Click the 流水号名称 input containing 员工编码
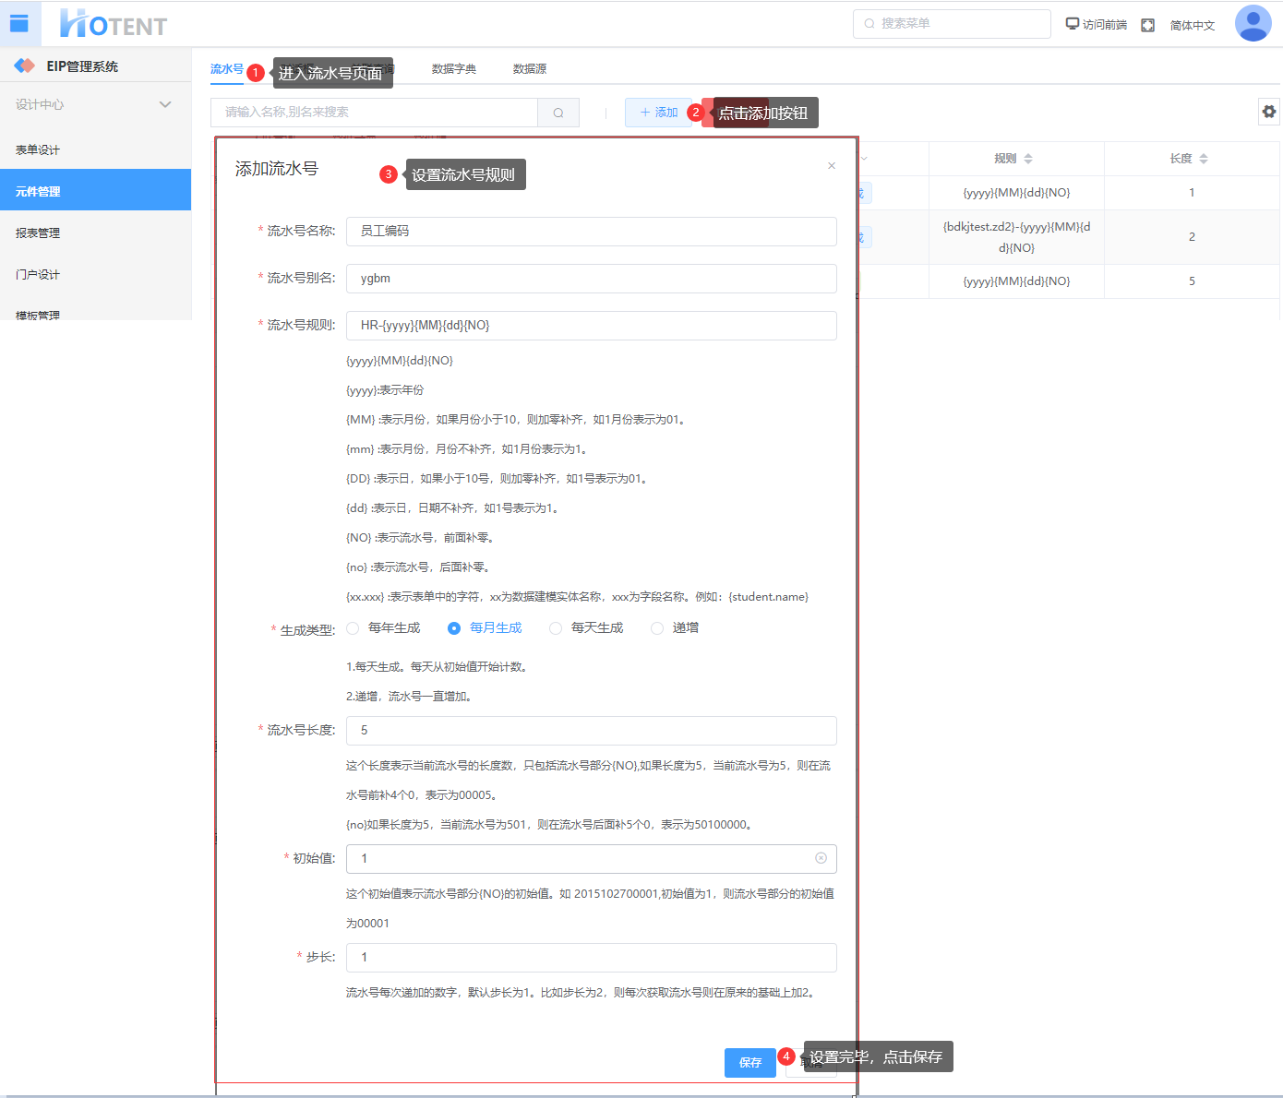The image size is (1283, 1098). (592, 232)
